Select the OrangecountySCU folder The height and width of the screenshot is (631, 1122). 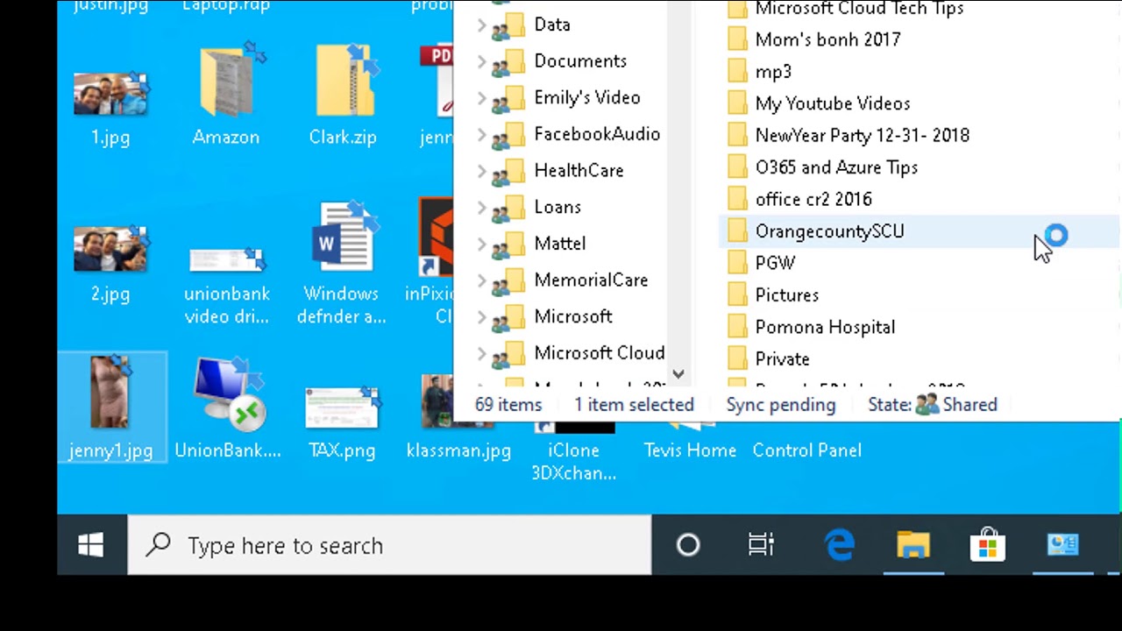point(829,231)
